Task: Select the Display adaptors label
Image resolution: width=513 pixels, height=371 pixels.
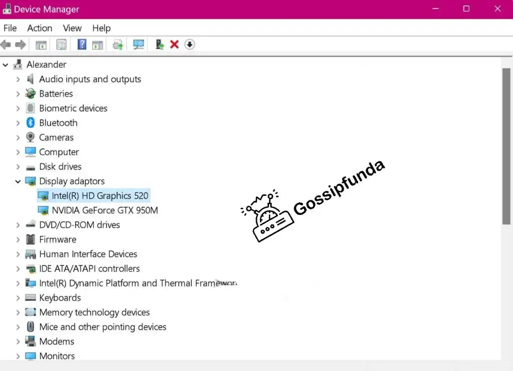Action: tap(72, 181)
